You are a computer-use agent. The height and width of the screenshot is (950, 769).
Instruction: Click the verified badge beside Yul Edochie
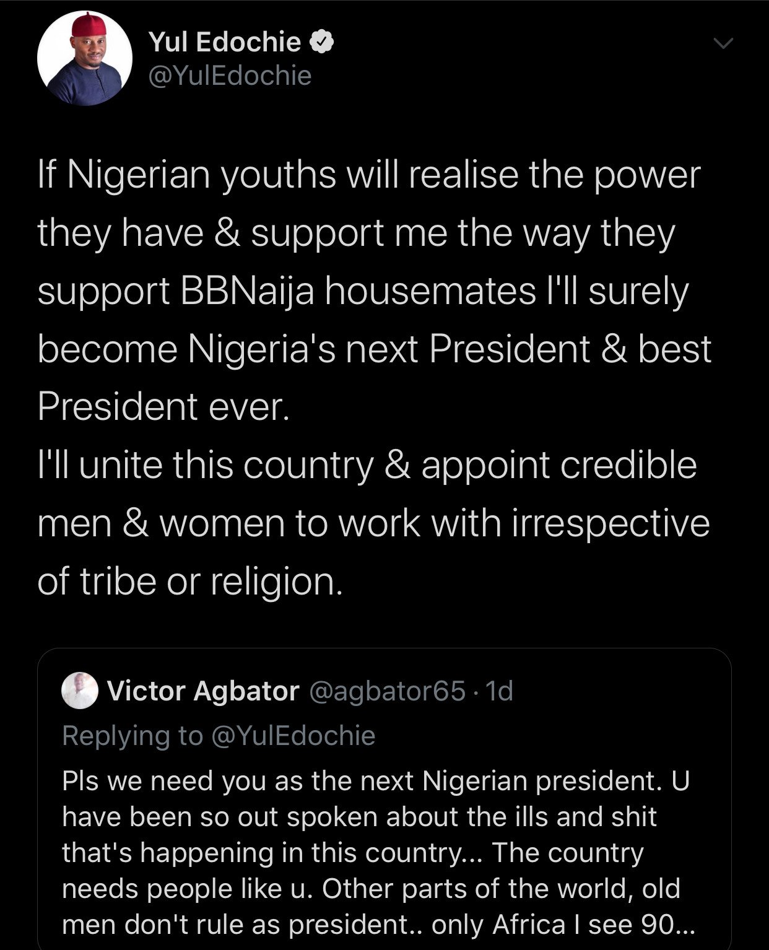click(323, 41)
